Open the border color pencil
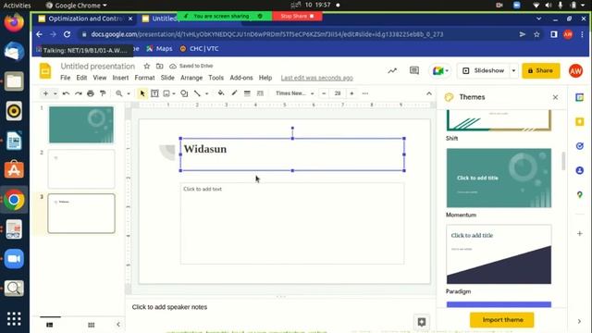The width and height of the screenshot is (592, 333). (234, 93)
